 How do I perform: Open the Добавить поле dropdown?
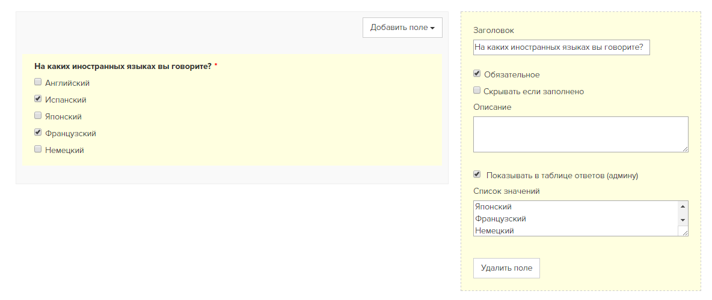402,28
